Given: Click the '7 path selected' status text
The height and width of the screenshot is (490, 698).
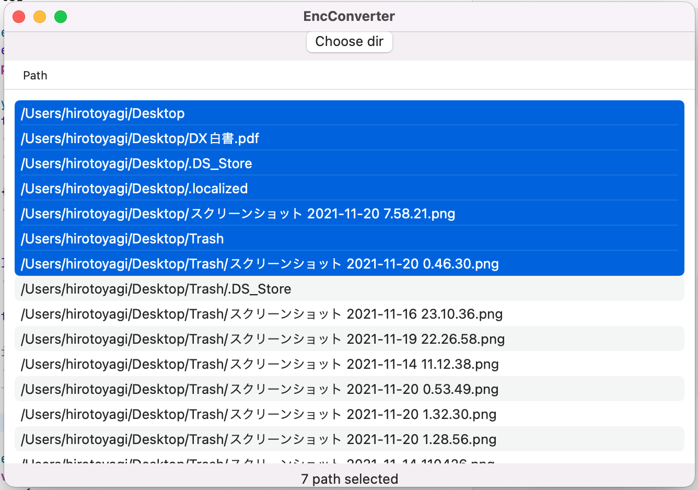Looking at the screenshot, I should [x=349, y=479].
